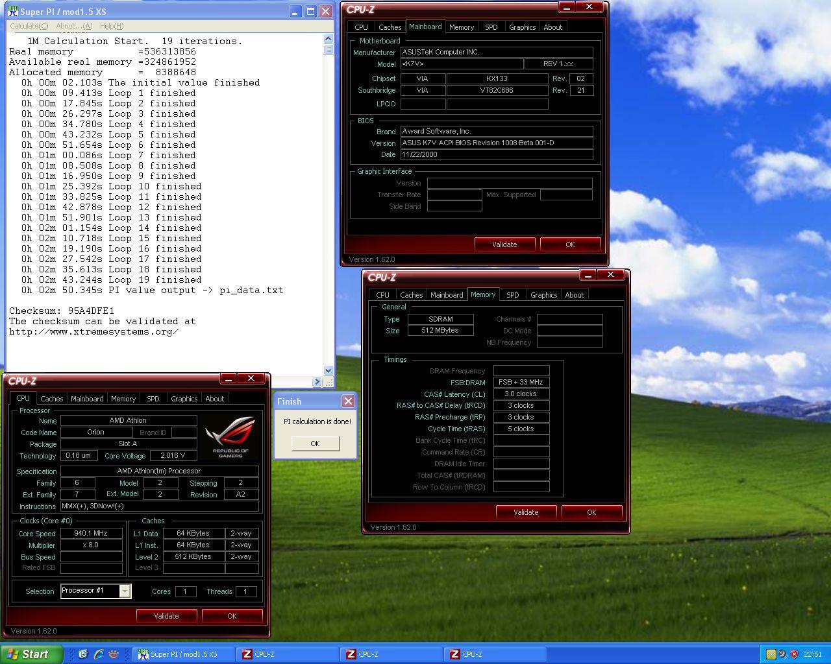The width and height of the screenshot is (831, 664).
Task: Click Show Desktop icon in Quick Launch
Action: click(x=83, y=654)
